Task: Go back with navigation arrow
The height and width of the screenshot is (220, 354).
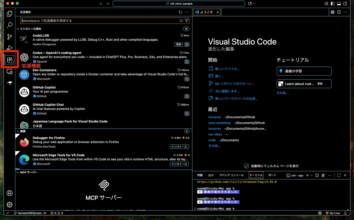Action: [101, 4]
